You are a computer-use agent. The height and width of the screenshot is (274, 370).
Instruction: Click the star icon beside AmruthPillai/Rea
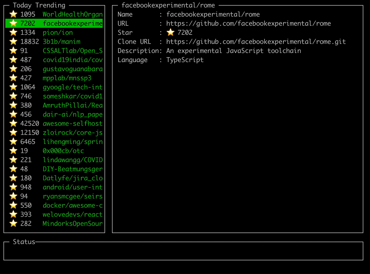[x=13, y=105]
